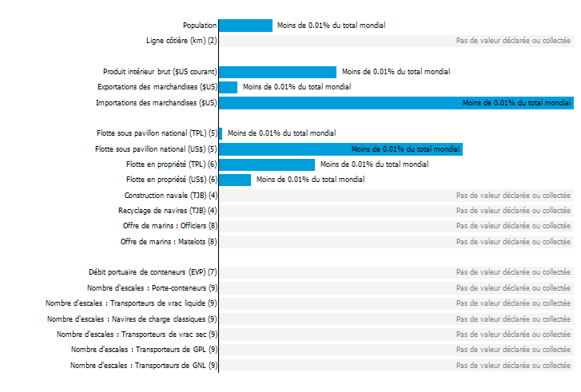Image resolution: width=581 pixels, height=392 pixels.
Task: Click the Ligne côtière (km) label
Action: (181, 41)
